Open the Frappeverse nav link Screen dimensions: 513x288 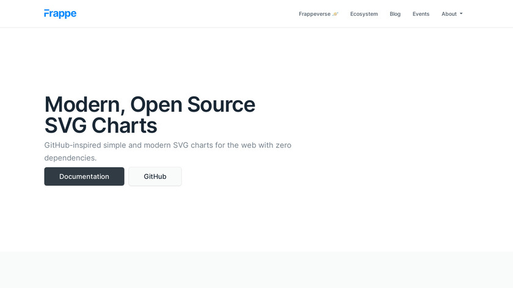(318, 14)
